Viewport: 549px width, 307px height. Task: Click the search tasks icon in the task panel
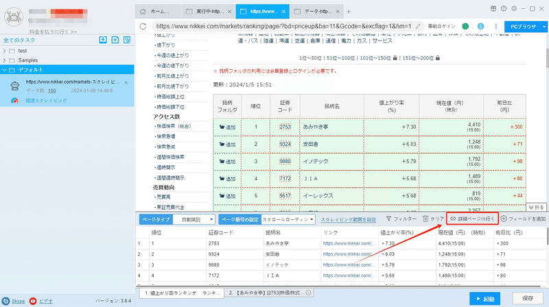(127, 40)
